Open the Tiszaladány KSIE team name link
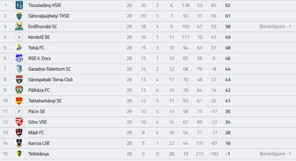 coord(44,5)
